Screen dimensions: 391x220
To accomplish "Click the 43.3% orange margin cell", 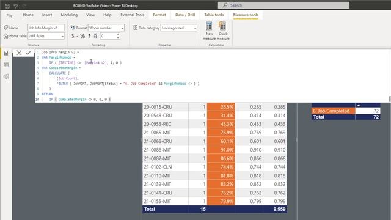I will pos(221,124).
